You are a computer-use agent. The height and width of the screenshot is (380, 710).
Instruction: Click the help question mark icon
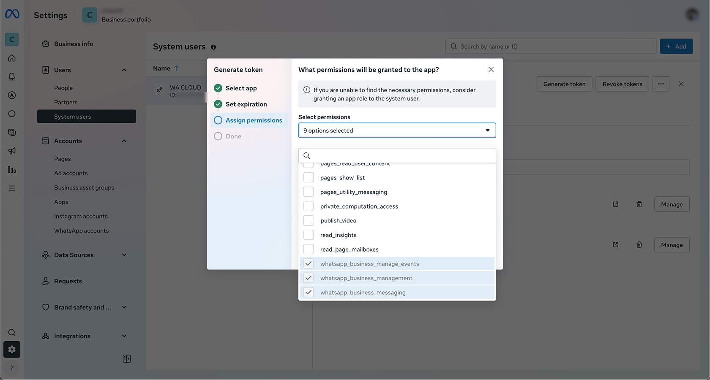pyautogui.click(x=12, y=368)
